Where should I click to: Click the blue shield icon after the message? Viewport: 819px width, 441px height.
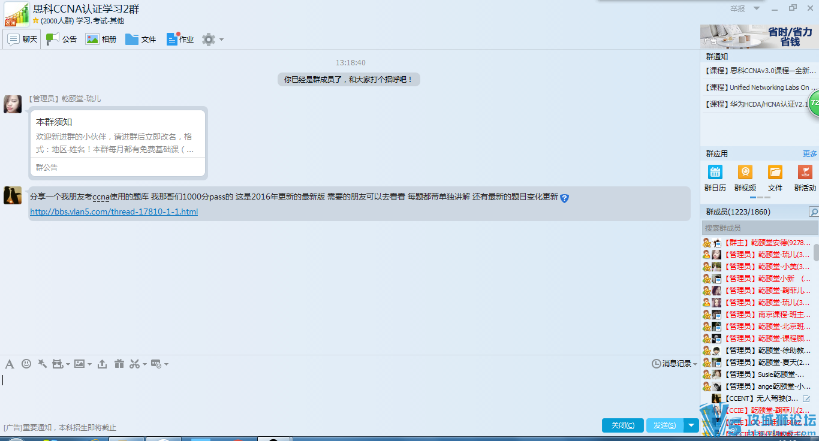coord(564,198)
